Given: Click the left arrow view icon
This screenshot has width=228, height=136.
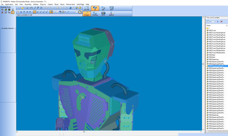Looking at the screenshot, I should point(27,12).
